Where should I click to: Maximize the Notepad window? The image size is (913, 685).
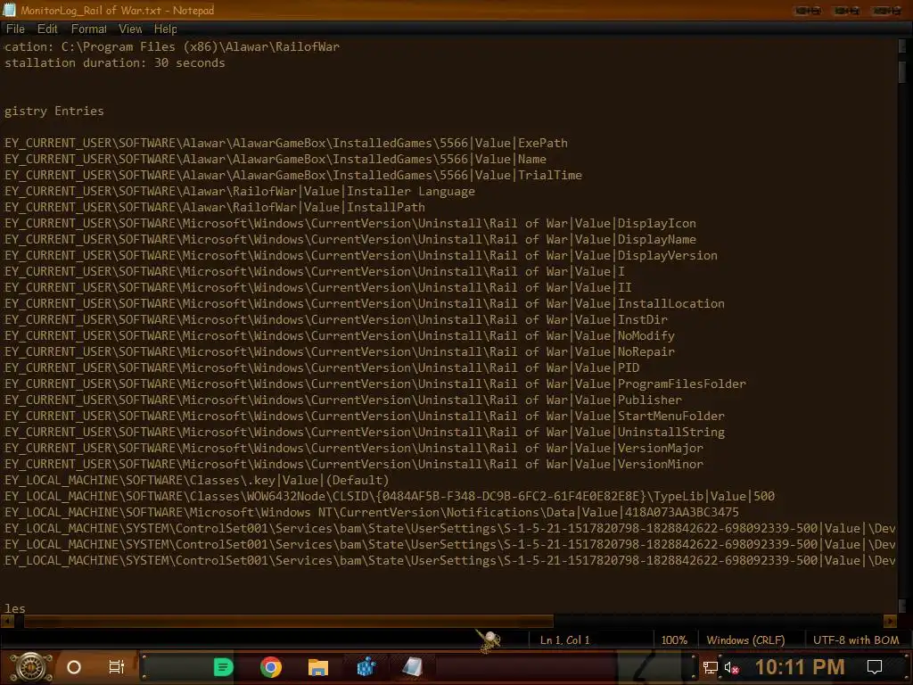(x=847, y=11)
